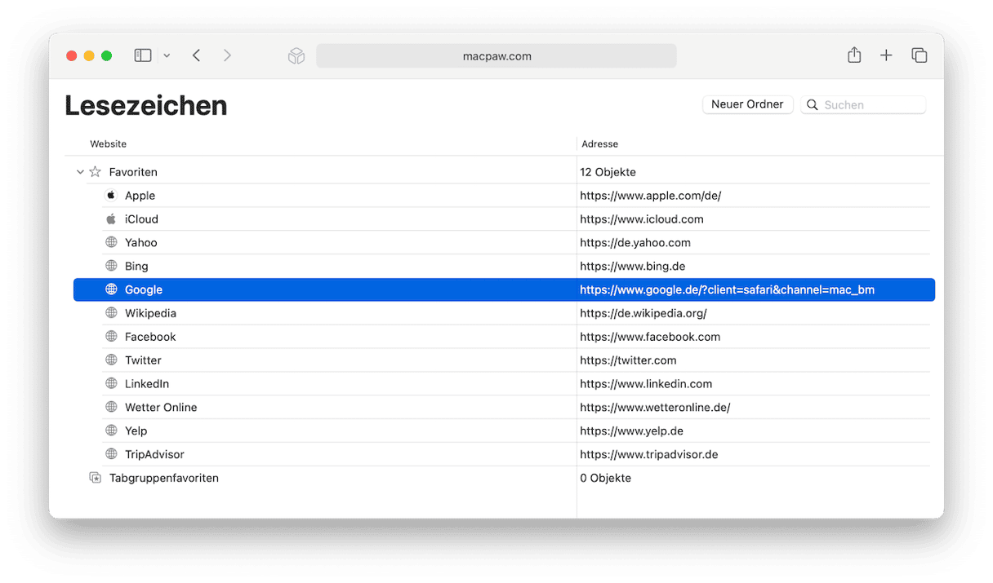Click the globe icon next to Wetter Online

(111, 407)
